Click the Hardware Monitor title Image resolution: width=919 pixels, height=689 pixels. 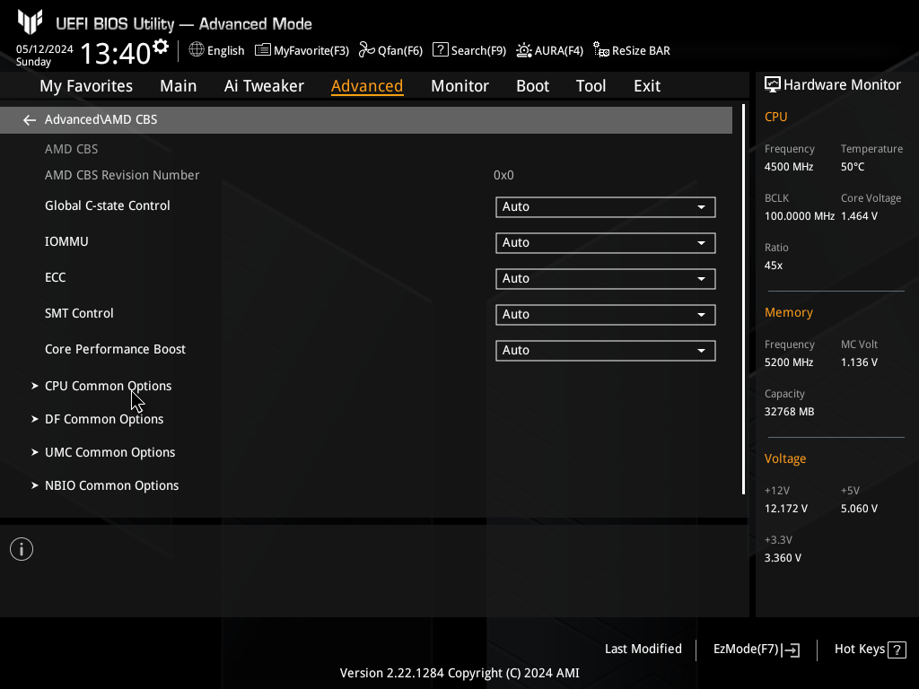coord(842,85)
